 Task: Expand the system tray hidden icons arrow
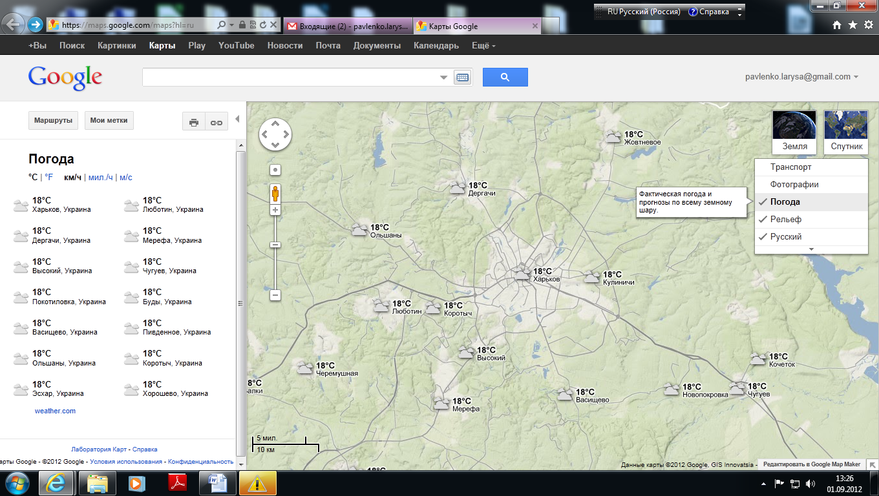click(763, 483)
